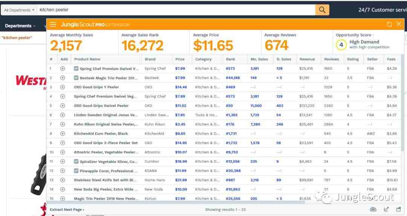This screenshot has height=216, width=407.
Task: Open All Departments search dropdown
Action: point(19,10)
